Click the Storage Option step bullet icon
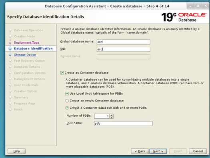The height and width of the screenshot is (158, 210). click(x=10, y=55)
